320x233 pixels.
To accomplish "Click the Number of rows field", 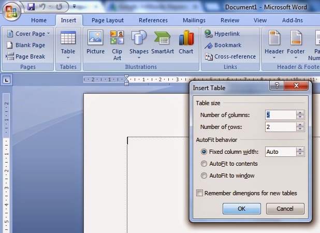I will (x=281, y=127).
